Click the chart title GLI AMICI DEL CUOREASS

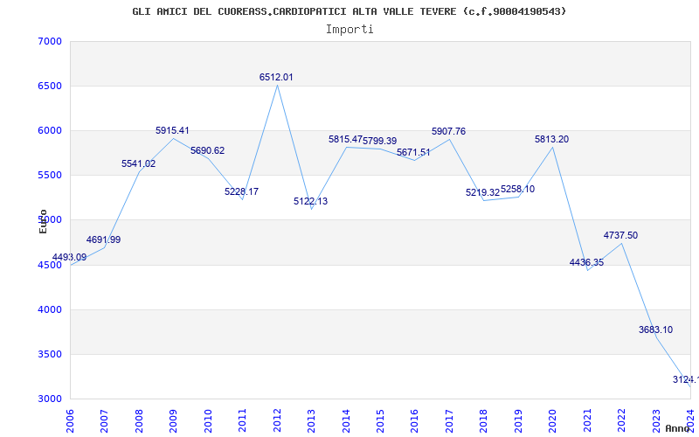point(349,11)
